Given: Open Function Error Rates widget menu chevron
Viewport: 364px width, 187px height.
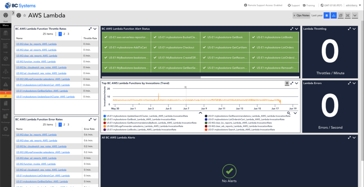Looking at the screenshot, I should click(95, 119).
